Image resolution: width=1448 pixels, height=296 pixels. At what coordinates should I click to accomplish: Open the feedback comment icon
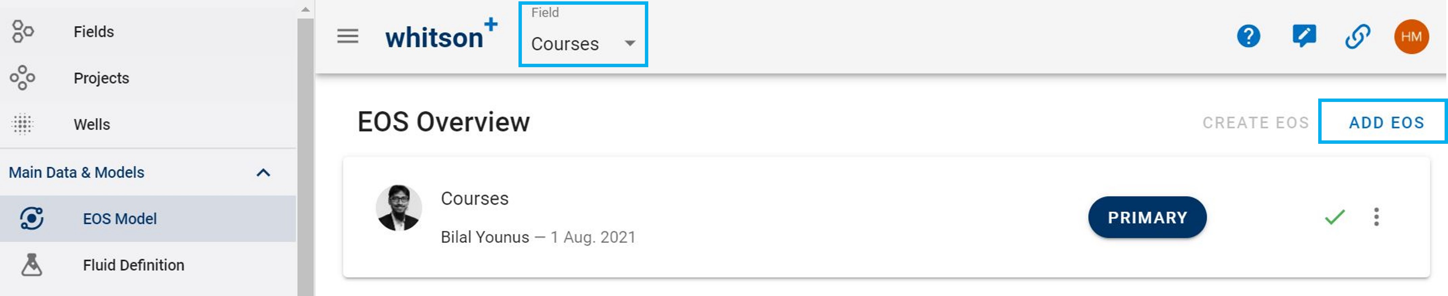click(x=1304, y=36)
